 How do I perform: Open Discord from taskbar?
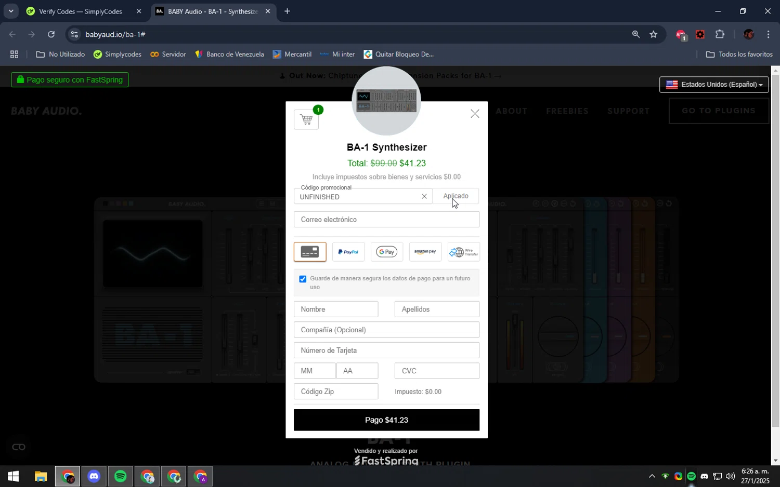click(94, 476)
